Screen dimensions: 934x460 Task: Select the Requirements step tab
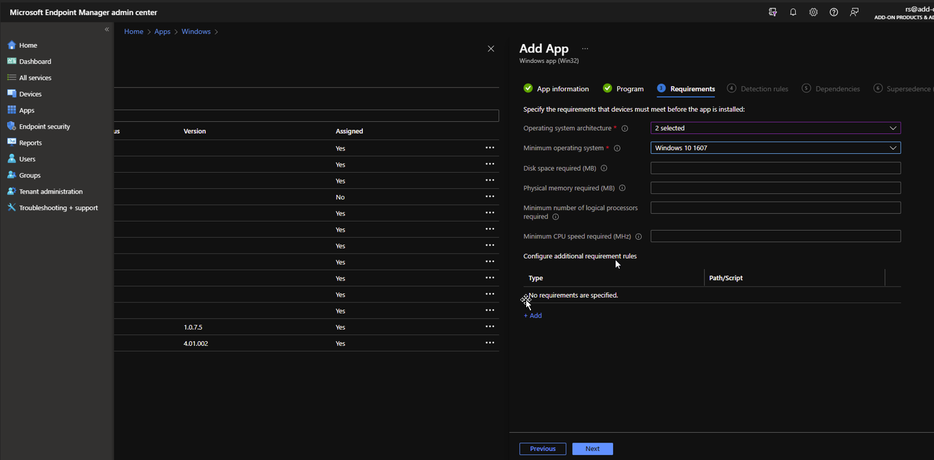(x=686, y=89)
